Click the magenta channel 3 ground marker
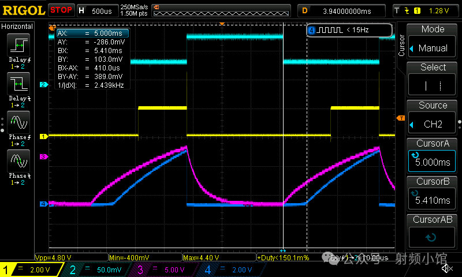 tap(43, 157)
